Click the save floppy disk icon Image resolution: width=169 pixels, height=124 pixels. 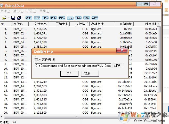tap(13, 18)
